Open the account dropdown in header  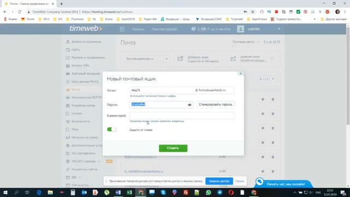click(x=279, y=29)
